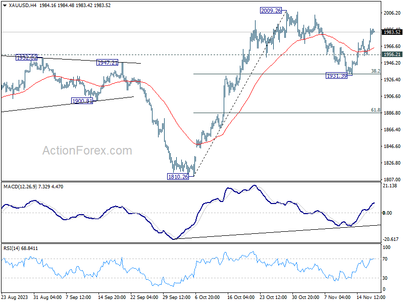Screen dimensions: 404x303
Task: Select the 1947.21 price label
Action: point(107,62)
